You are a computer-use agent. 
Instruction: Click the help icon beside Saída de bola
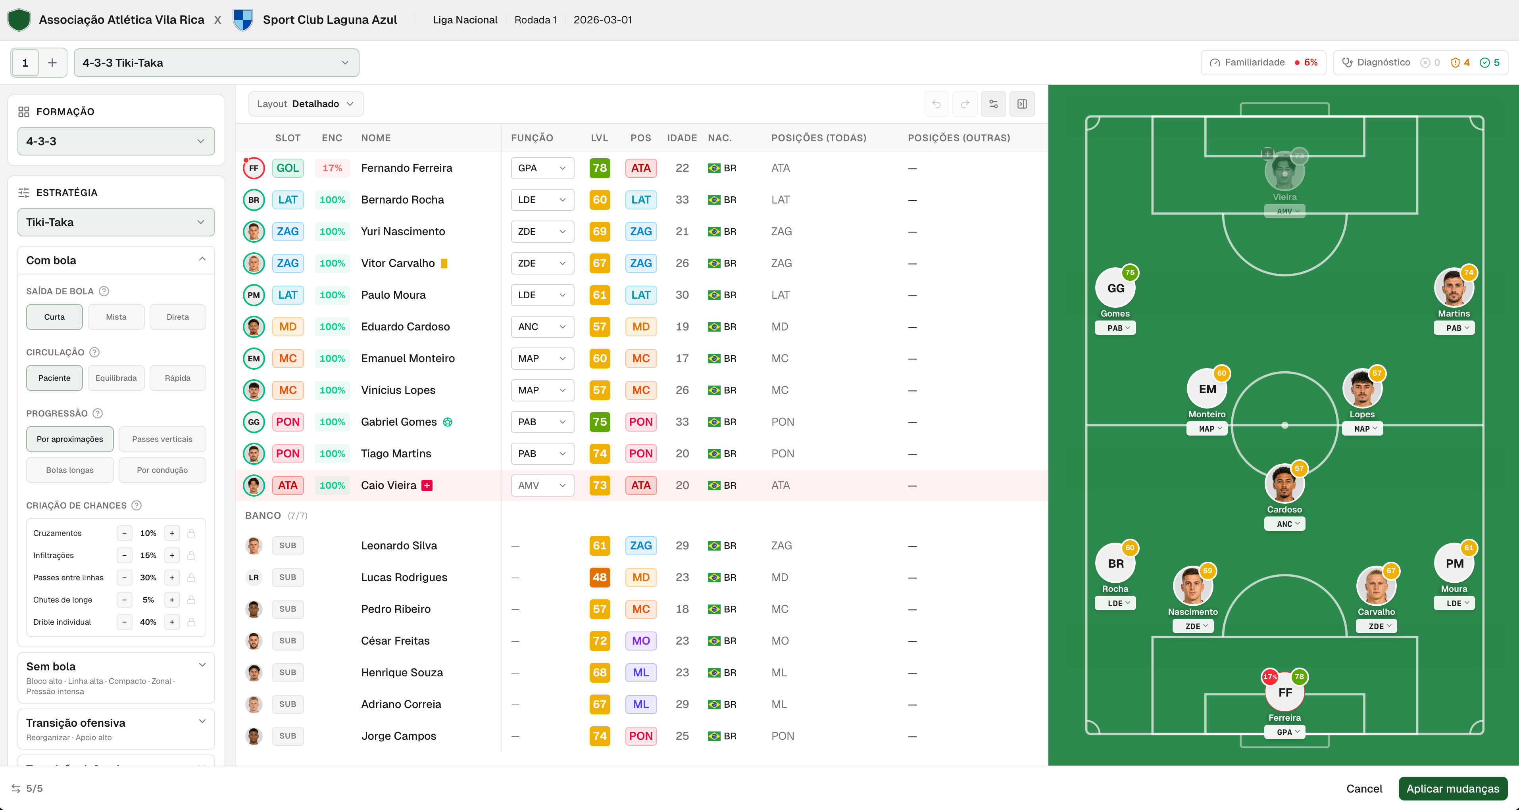pyautogui.click(x=104, y=291)
